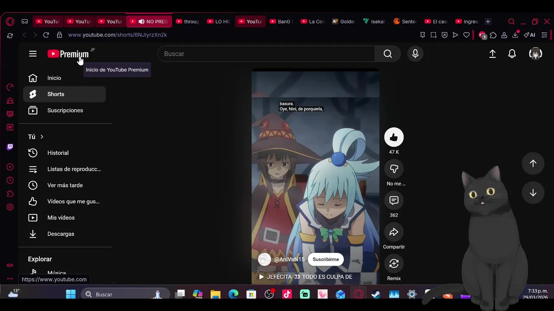
Task: Click the YouTube Buscar search field
Action: (266, 54)
